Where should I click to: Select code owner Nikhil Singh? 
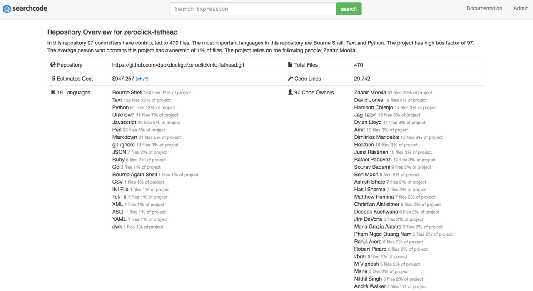click(x=368, y=279)
